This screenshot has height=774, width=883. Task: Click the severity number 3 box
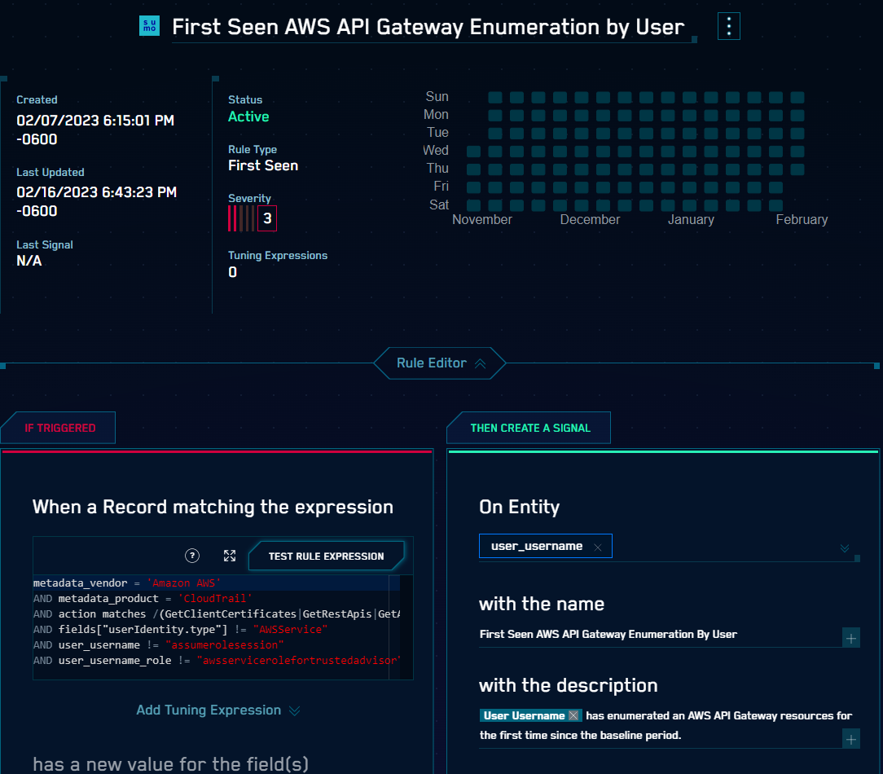coord(267,218)
